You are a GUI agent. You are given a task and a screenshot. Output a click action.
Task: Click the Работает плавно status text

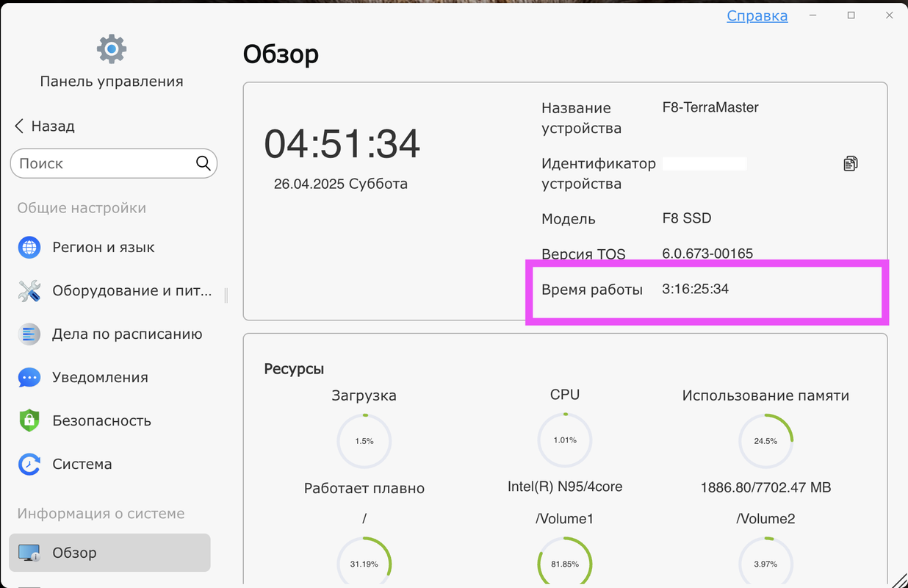(364, 488)
